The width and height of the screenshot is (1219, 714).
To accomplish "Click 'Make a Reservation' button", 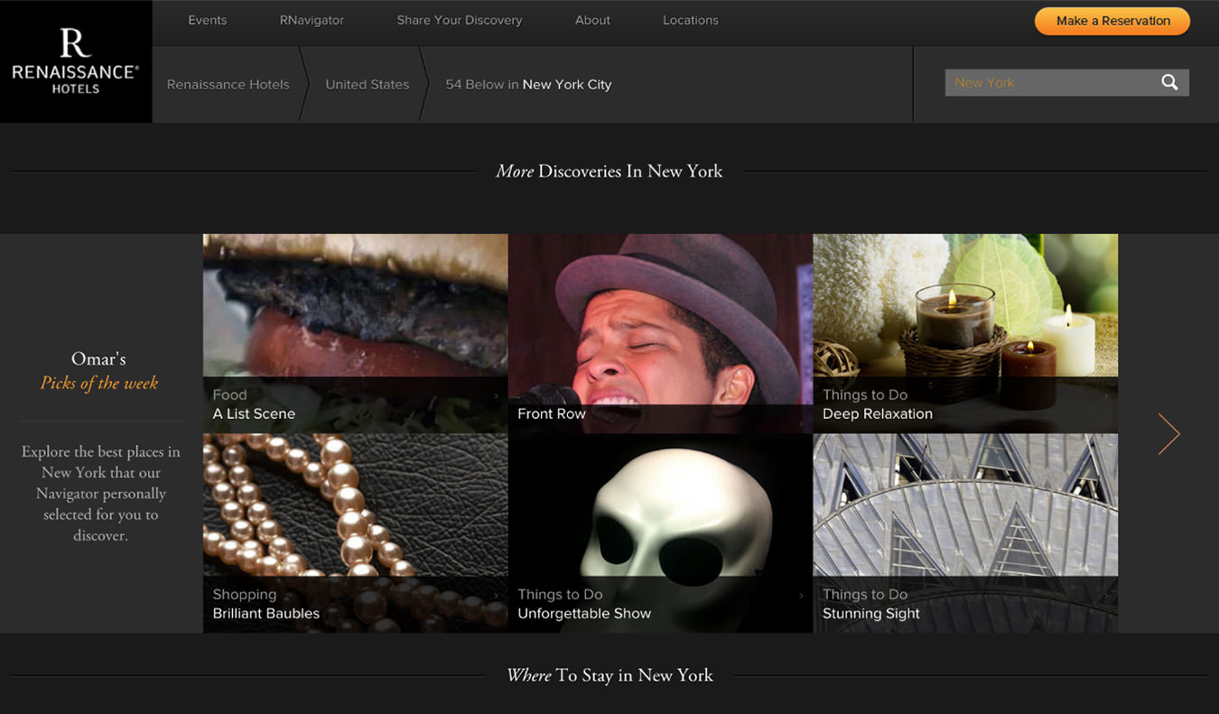I will pyautogui.click(x=1112, y=20).
